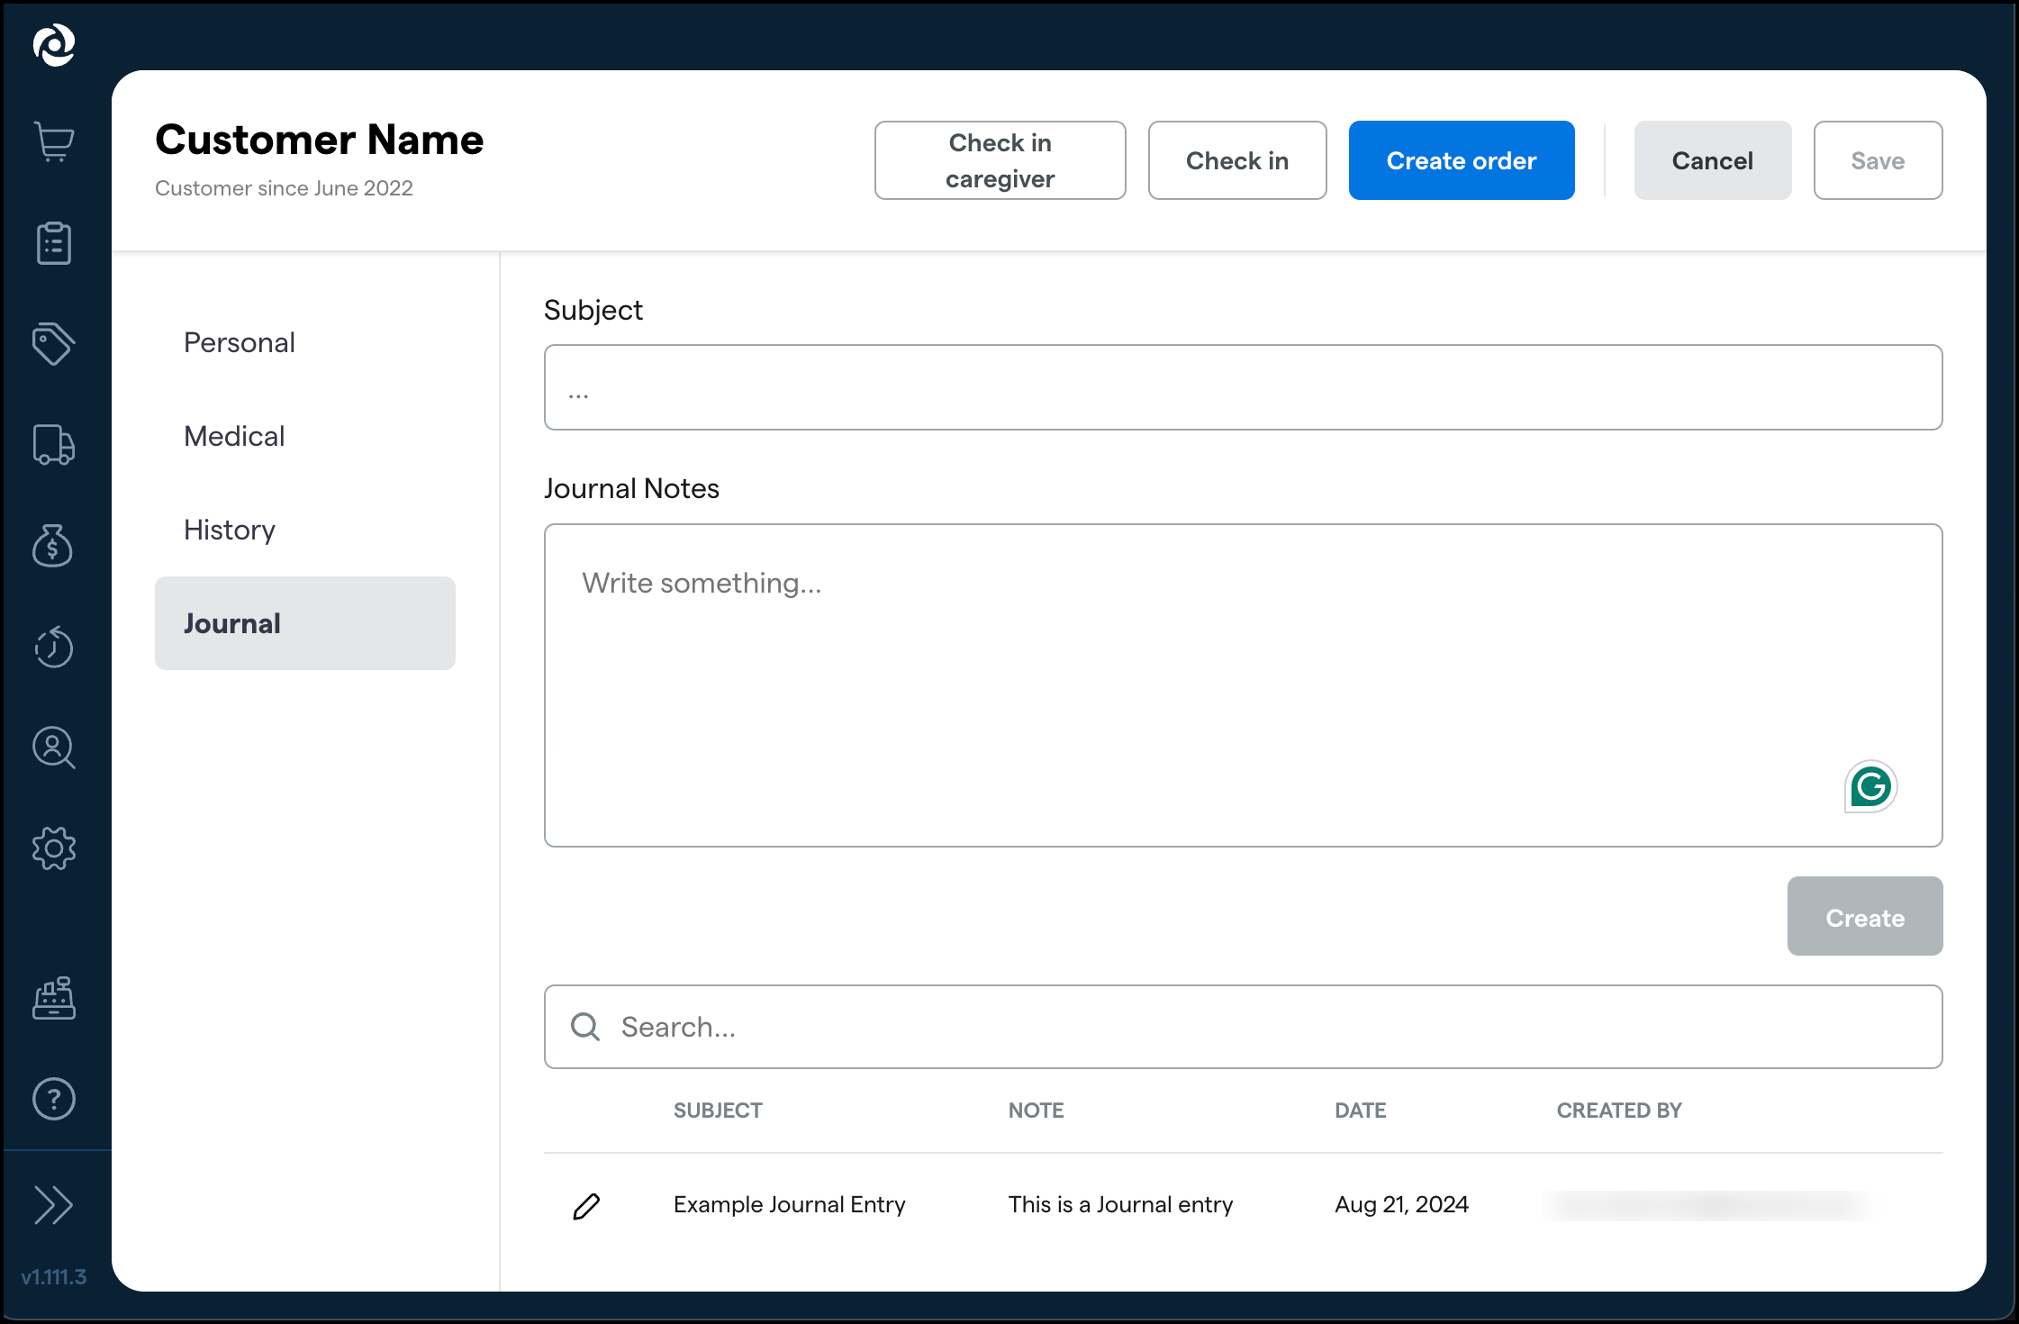Image resolution: width=2019 pixels, height=1324 pixels.
Task: Click the Create order button
Action: tap(1461, 159)
